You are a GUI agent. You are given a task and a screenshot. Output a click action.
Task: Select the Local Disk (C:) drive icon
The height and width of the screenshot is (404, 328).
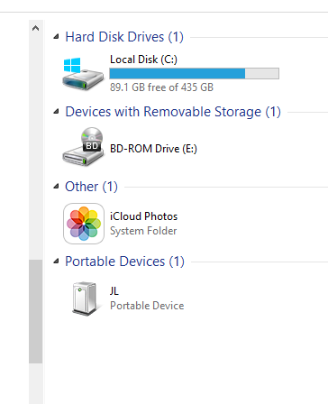[x=83, y=74]
